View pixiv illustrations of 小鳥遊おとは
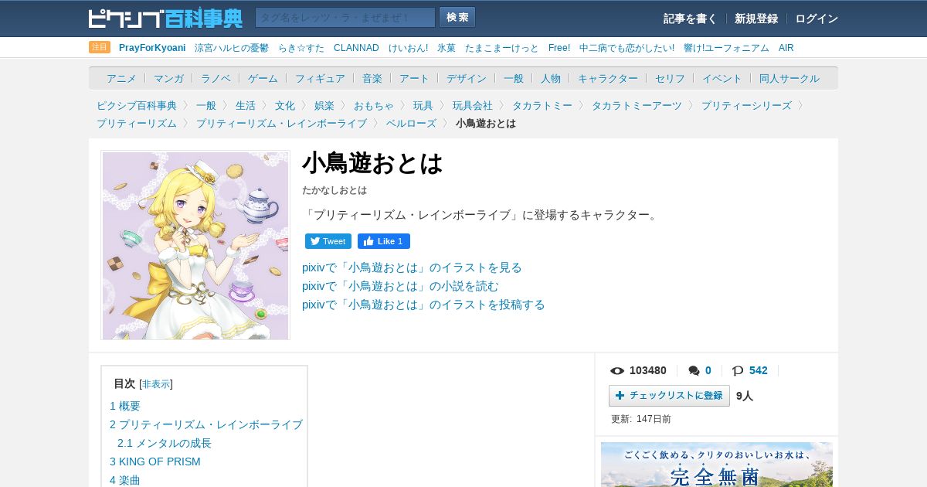The image size is (927, 487). click(412, 267)
